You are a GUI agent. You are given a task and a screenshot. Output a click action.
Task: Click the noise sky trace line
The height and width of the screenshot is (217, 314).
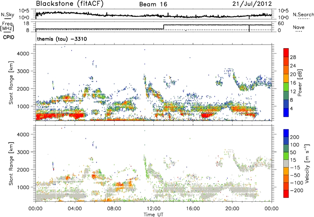coord(153,16)
